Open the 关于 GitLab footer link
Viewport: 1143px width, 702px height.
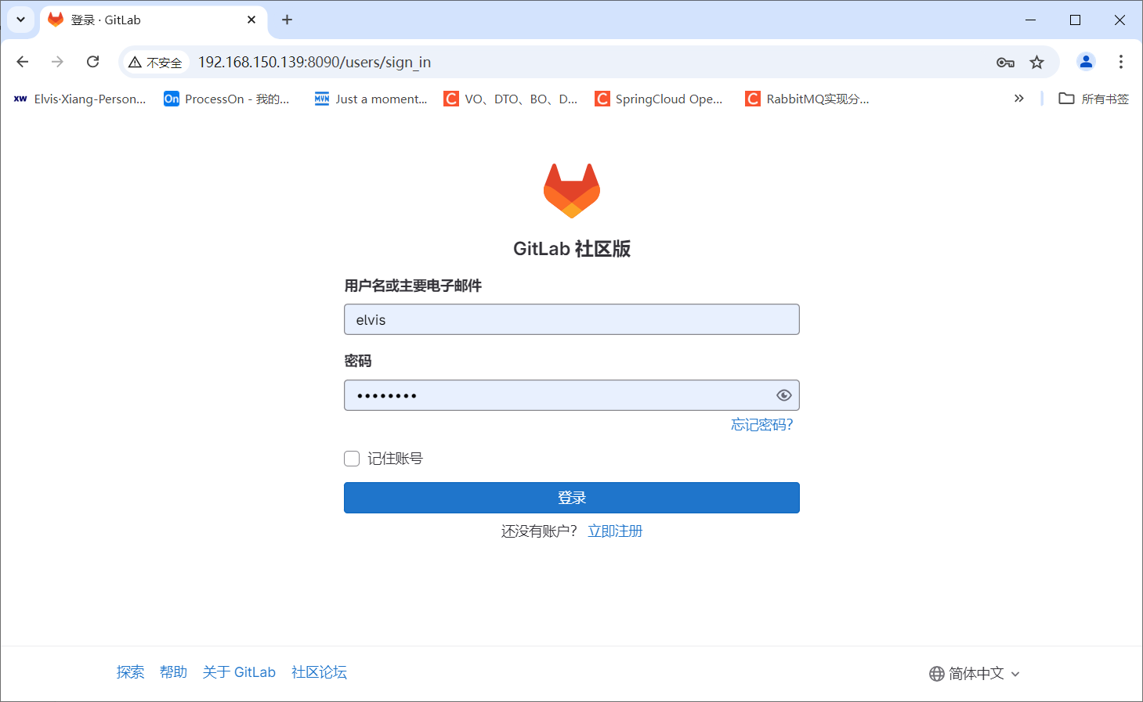click(239, 672)
